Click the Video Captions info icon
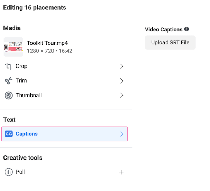 pyautogui.click(x=187, y=29)
